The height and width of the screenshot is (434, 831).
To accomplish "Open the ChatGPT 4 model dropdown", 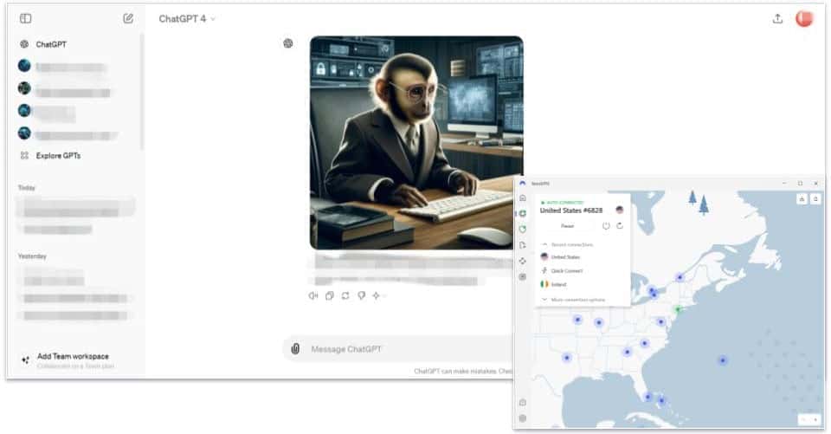I will coord(187,18).
